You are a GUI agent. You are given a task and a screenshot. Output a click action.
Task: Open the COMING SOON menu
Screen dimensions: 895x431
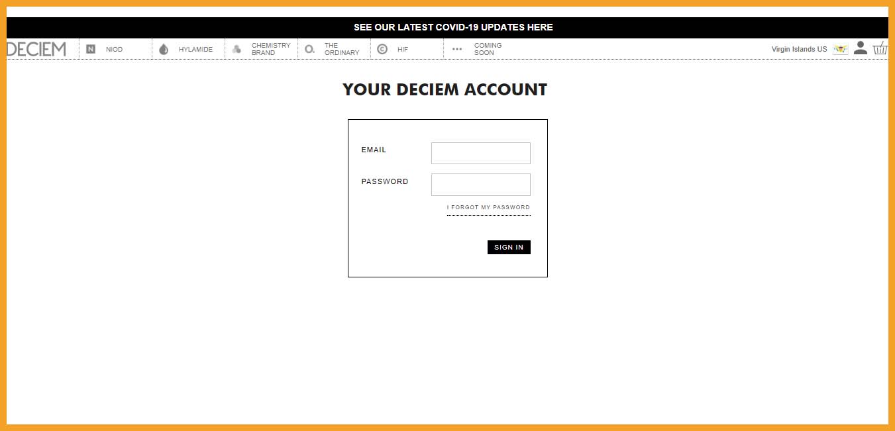tap(488, 49)
